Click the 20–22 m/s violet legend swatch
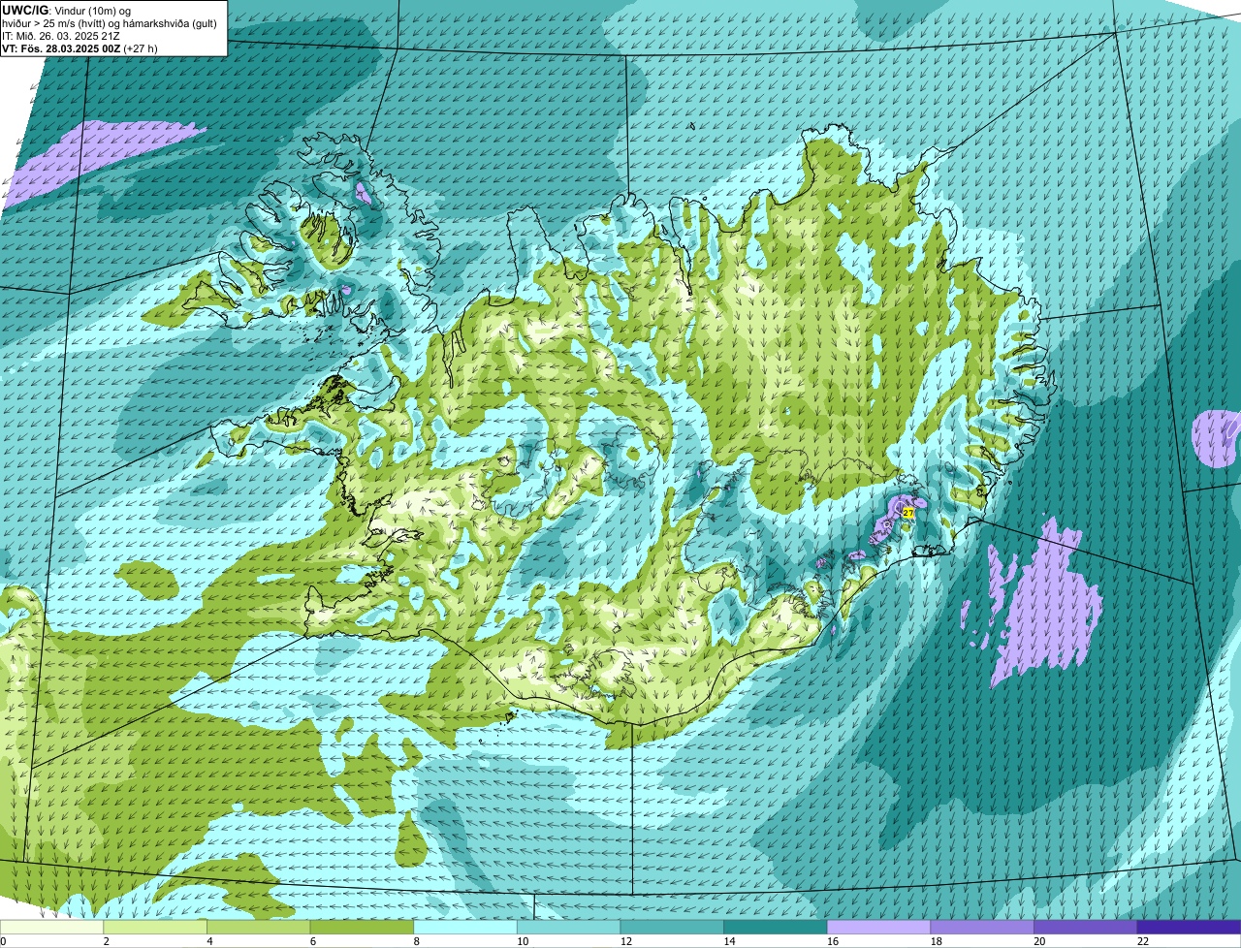This screenshot has width=1241, height=948. tap(1085, 927)
